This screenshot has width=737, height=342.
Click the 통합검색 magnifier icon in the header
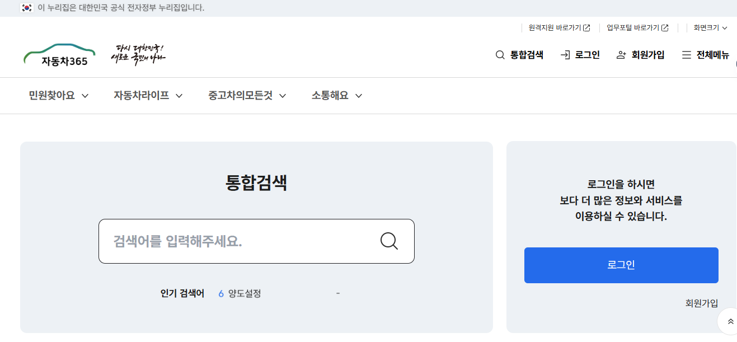pyautogui.click(x=499, y=55)
